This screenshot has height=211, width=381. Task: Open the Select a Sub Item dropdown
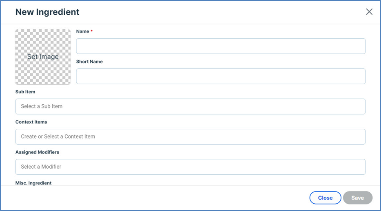(x=190, y=106)
